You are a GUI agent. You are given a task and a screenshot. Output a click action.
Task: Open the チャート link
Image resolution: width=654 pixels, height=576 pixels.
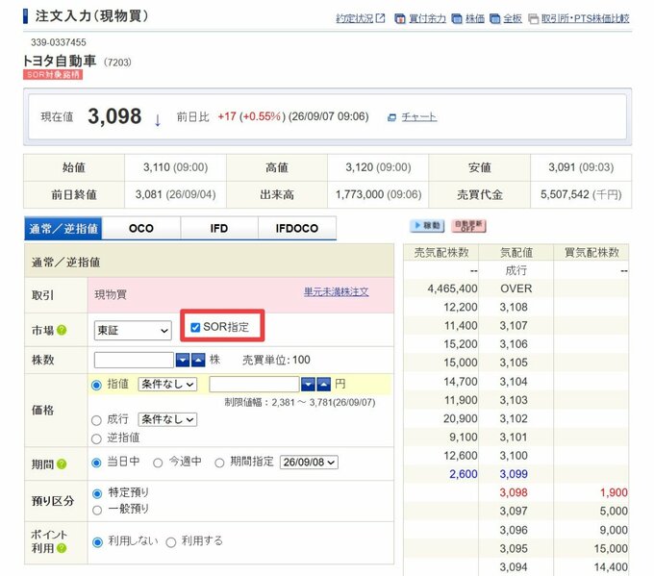tap(419, 116)
